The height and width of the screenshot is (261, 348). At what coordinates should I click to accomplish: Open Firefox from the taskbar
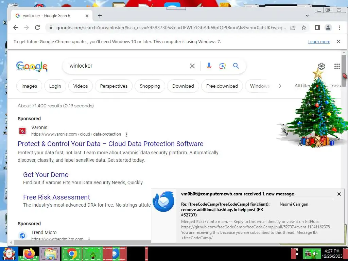coord(29,254)
